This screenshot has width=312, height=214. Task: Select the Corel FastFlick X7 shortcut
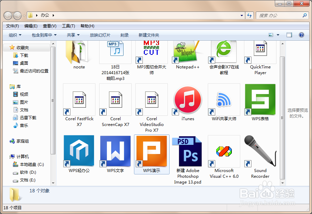[79, 100]
